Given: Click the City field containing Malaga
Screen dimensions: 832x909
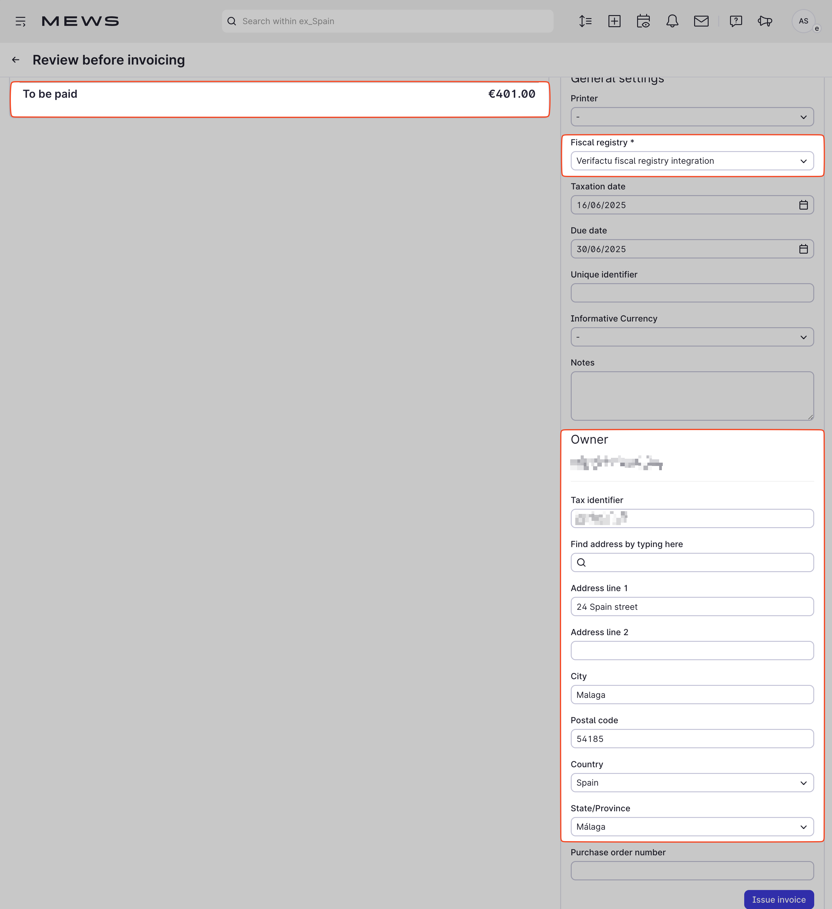Looking at the screenshot, I should 692,695.
